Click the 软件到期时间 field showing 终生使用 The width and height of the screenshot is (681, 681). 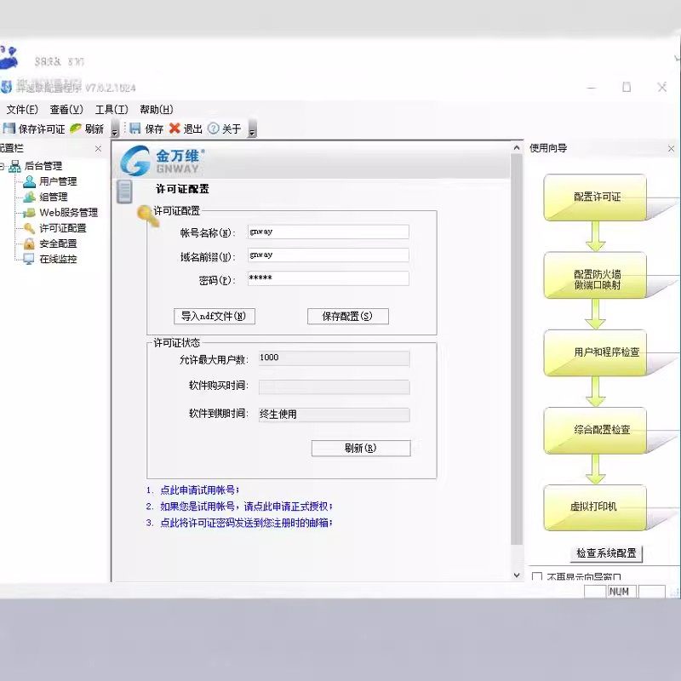pos(334,415)
